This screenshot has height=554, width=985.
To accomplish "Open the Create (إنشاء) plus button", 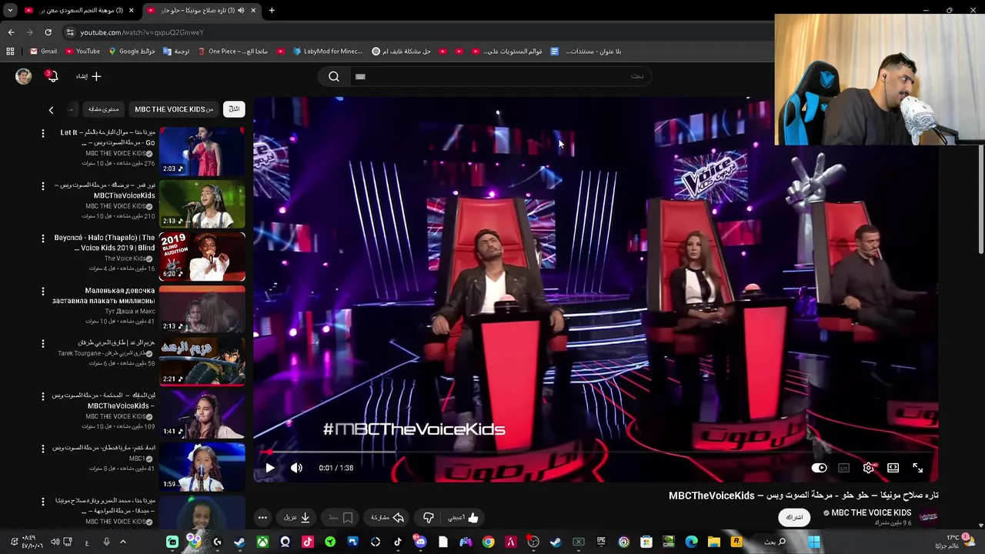I will [x=89, y=76].
